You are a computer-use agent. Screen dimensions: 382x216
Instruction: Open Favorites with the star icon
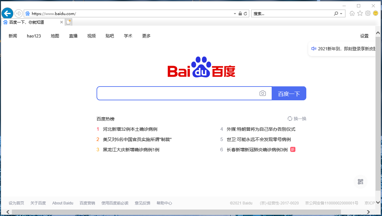pos(360,13)
